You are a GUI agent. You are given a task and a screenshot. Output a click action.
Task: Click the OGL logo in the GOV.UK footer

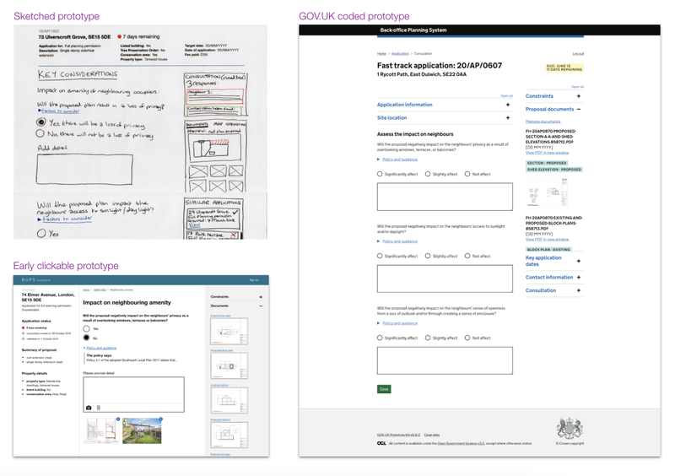[x=381, y=443]
